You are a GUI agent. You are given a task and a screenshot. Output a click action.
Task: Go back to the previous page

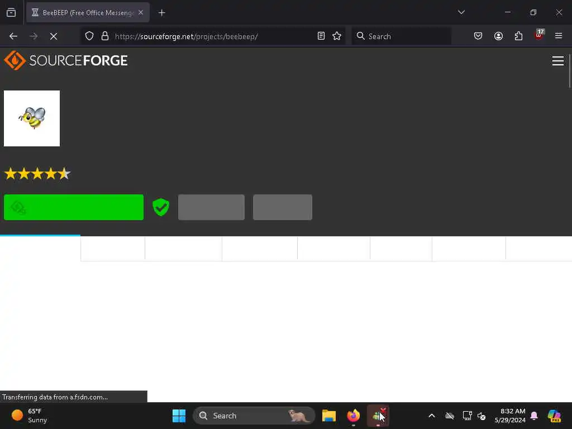(x=13, y=36)
